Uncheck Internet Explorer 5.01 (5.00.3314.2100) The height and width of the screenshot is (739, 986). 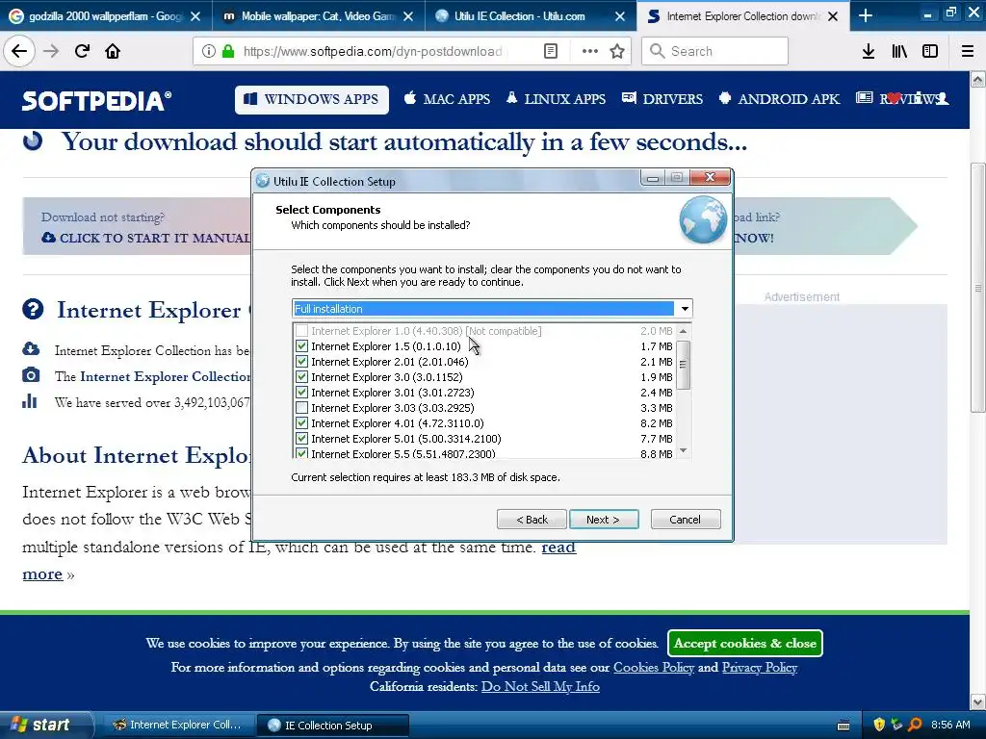coord(301,439)
